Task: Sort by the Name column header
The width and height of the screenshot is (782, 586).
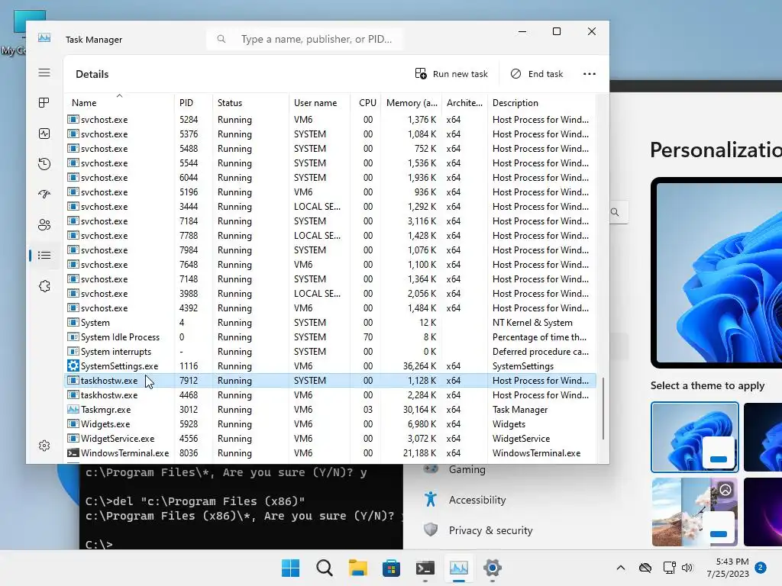Action: [119, 103]
